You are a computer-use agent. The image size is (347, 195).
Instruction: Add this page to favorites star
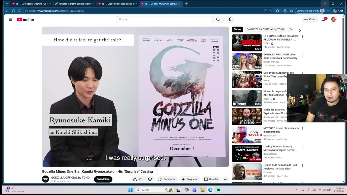pos(271,11)
